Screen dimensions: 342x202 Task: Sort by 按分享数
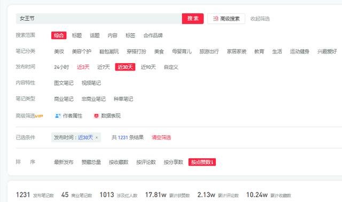(174, 162)
